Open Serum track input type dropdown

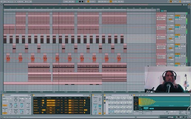[x=171, y=16]
